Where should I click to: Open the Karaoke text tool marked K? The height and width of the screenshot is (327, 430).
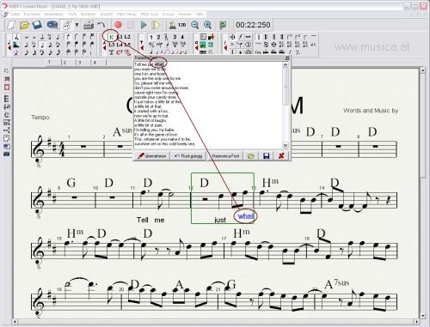click(x=112, y=37)
